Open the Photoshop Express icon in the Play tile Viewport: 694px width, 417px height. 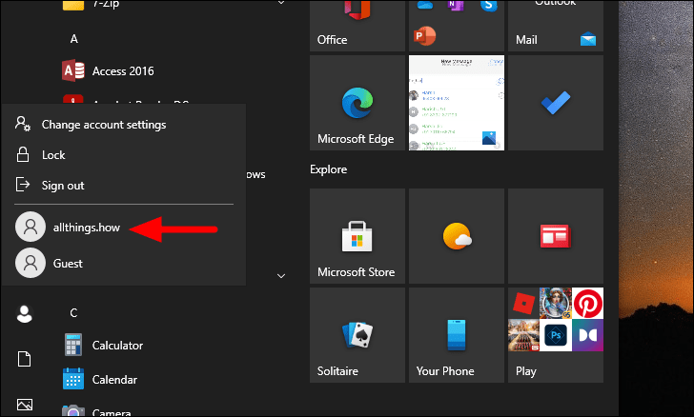pyautogui.click(x=556, y=335)
